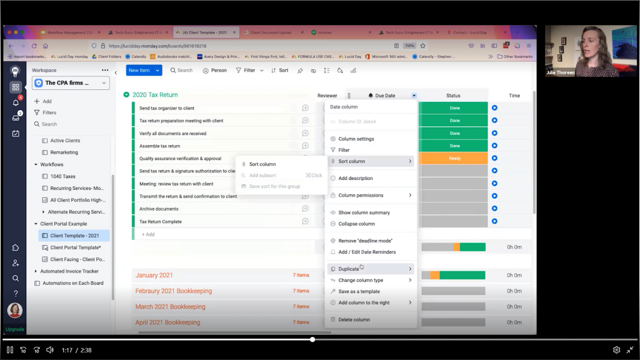The height and width of the screenshot is (360, 640).
Task: Click the Sort button in toolbar
Action: coord(279,71)
